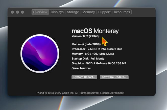This screenshot has height=110, width=167.
Task: Switch to the Overview tab
Action: point(40,12)
